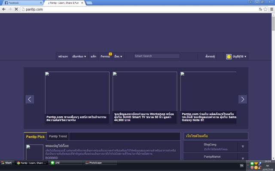The width and height of the screenshot is (275, 171).
Task: Open the BlogGang site link
Action: pos(210,144)
